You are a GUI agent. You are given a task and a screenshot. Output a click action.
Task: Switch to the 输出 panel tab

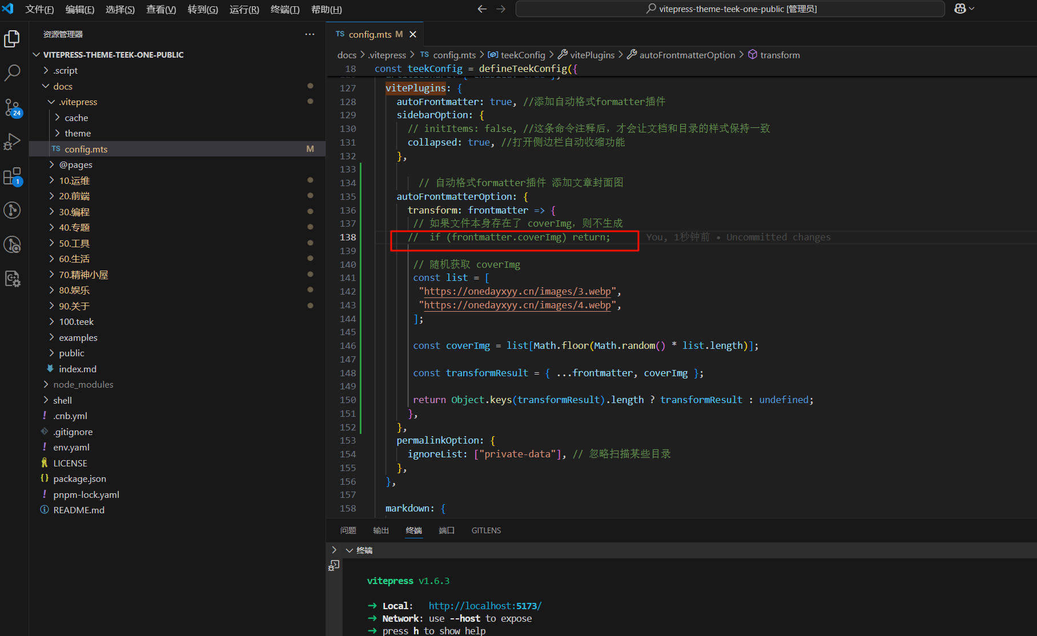point(381,530)
